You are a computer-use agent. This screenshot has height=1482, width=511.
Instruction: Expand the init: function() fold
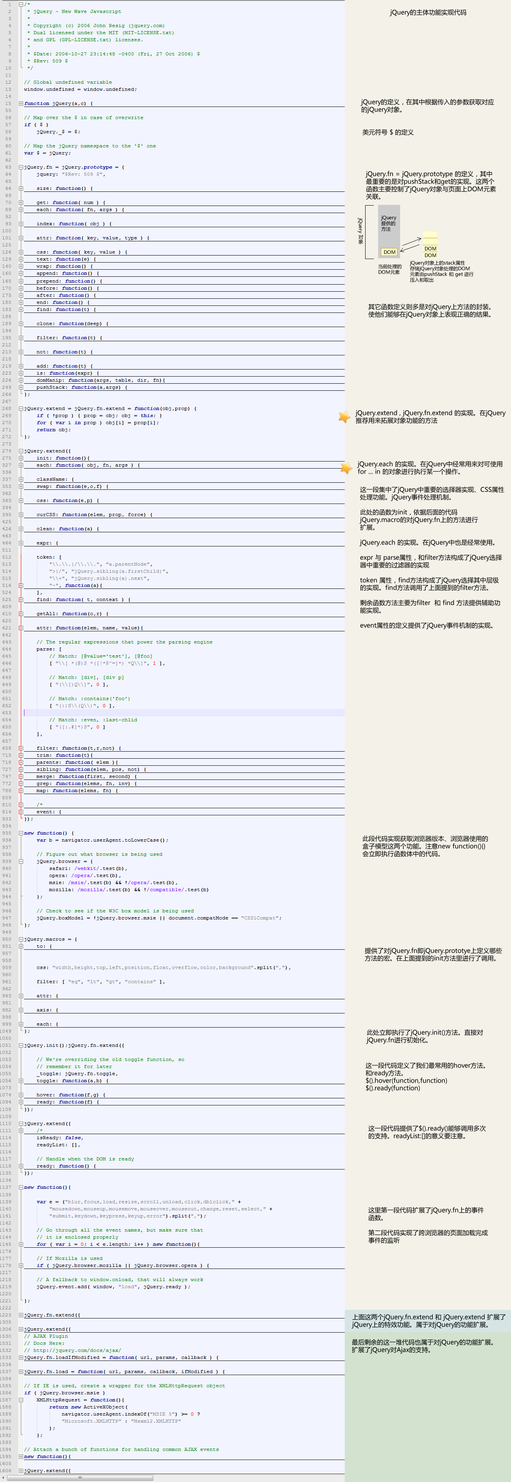tap(21, 458)
